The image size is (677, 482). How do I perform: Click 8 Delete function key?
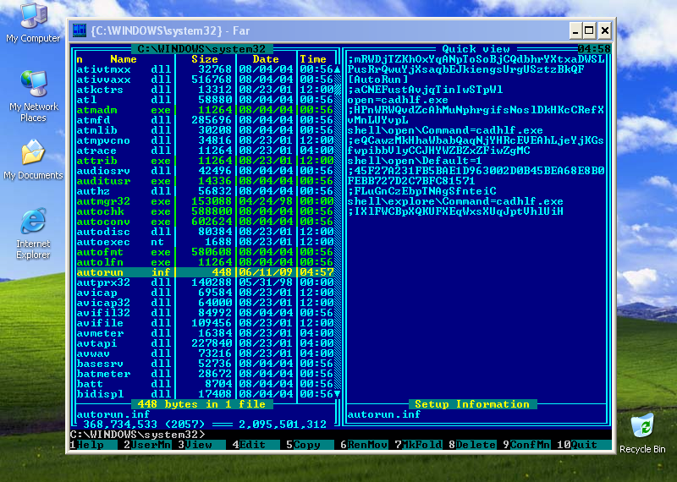click(x=471, y=445)
